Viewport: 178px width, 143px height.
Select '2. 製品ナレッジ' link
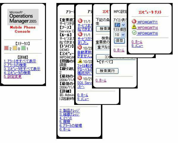pyautogui.click(x=69, y=110)
